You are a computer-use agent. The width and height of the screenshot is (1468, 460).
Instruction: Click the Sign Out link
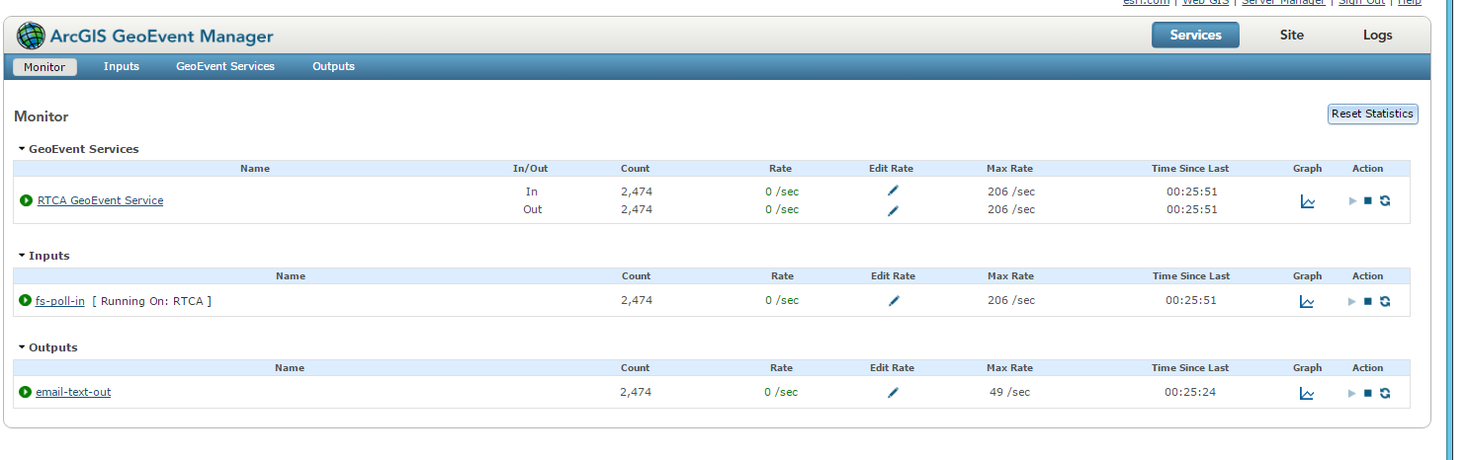point(1361,3)
